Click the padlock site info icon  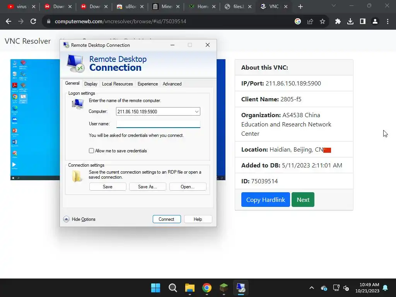pyautogui.click(x=49, y=22)
